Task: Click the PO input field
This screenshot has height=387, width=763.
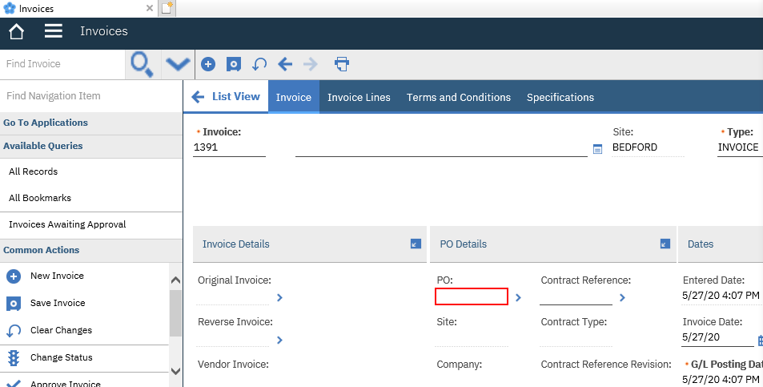Action: click(472, 297)
